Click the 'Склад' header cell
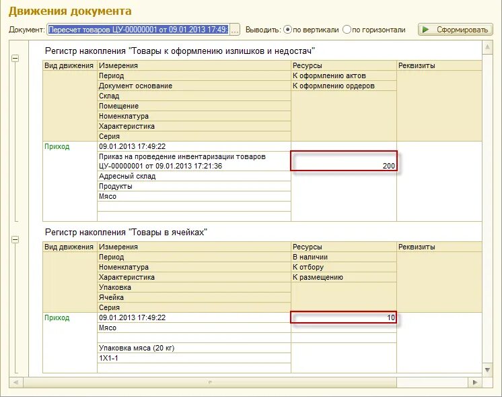Screen dimensions: 502x397 tap(194, 96)
